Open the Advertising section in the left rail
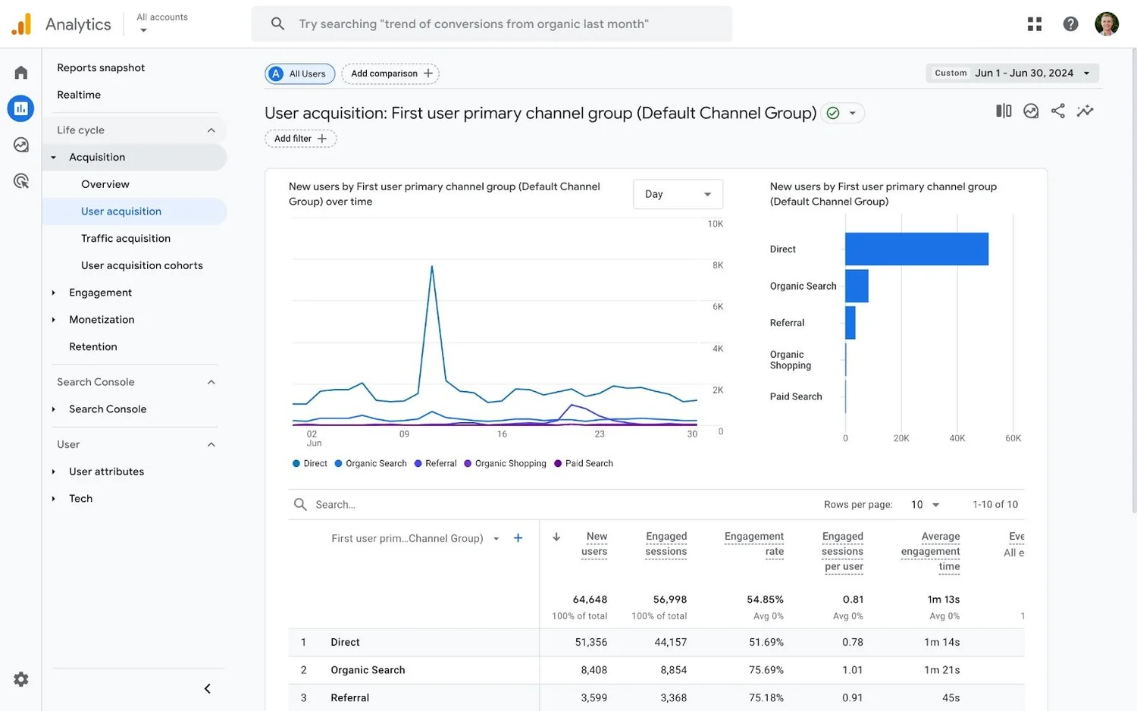Screen dimensions: 1137x711 coord(20,180)
